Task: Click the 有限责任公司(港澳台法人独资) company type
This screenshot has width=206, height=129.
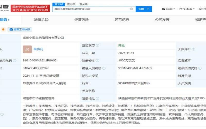Action: tap(44, 83)
